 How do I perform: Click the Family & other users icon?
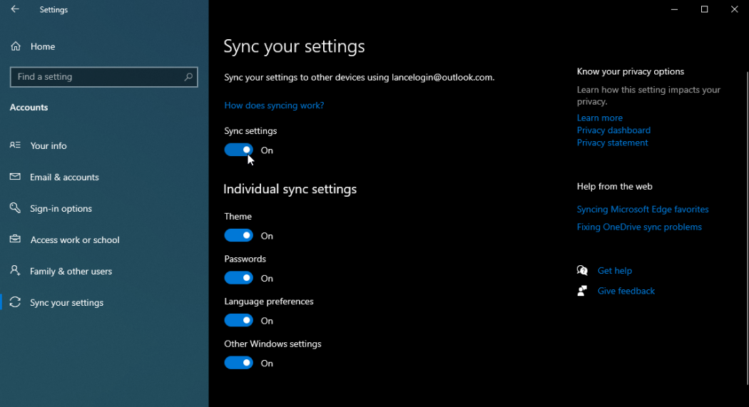pos(15,271)
